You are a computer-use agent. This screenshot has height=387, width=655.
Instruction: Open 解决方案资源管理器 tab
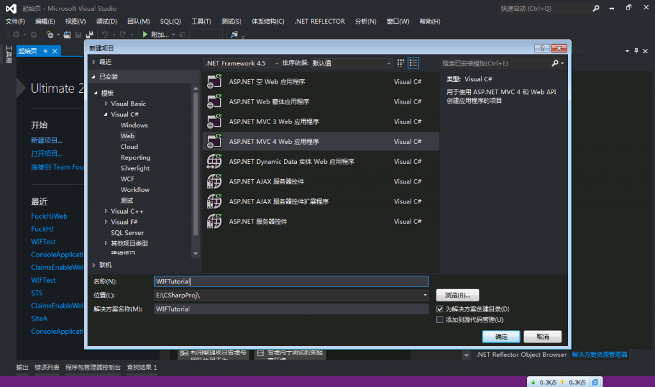pyautogui.click(x=599, y=354)
